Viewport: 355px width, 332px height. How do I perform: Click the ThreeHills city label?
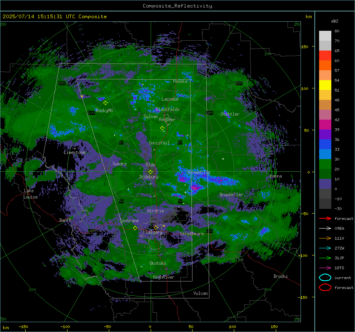click(198, 173)
